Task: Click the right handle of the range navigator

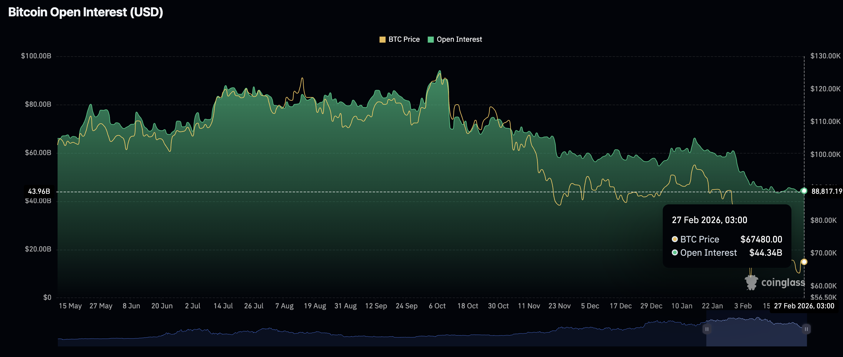Action: click(806, 329)
